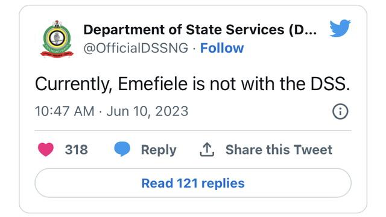
Task: Select Share this Tweet
Action: 279,150
